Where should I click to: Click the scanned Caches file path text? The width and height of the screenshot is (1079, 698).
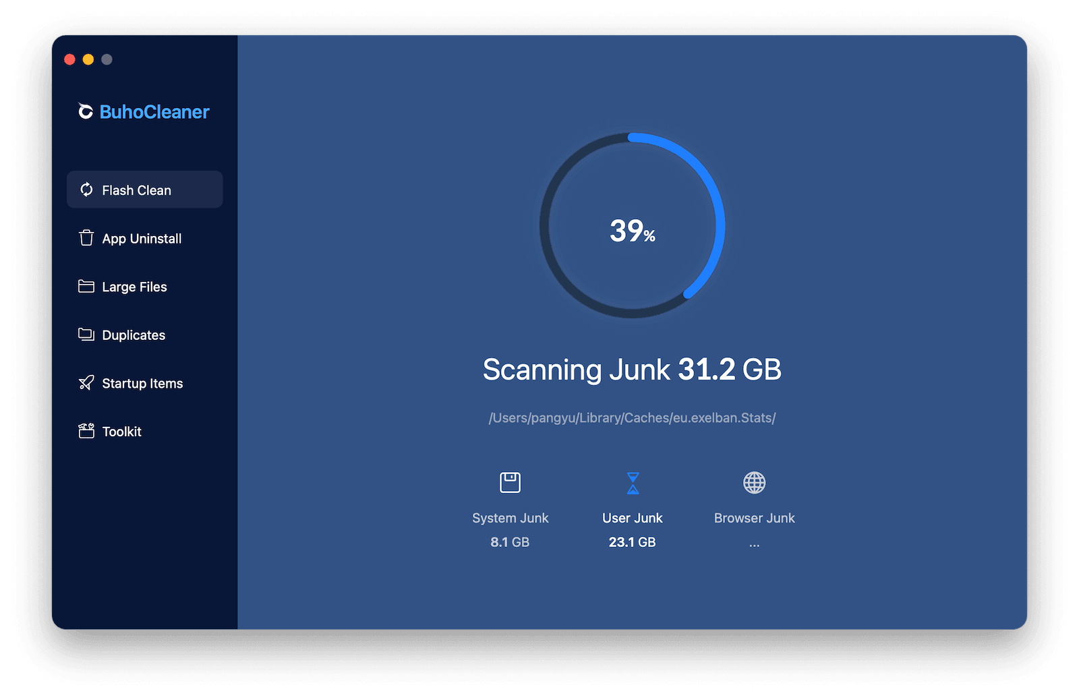(x=632, y=417)
